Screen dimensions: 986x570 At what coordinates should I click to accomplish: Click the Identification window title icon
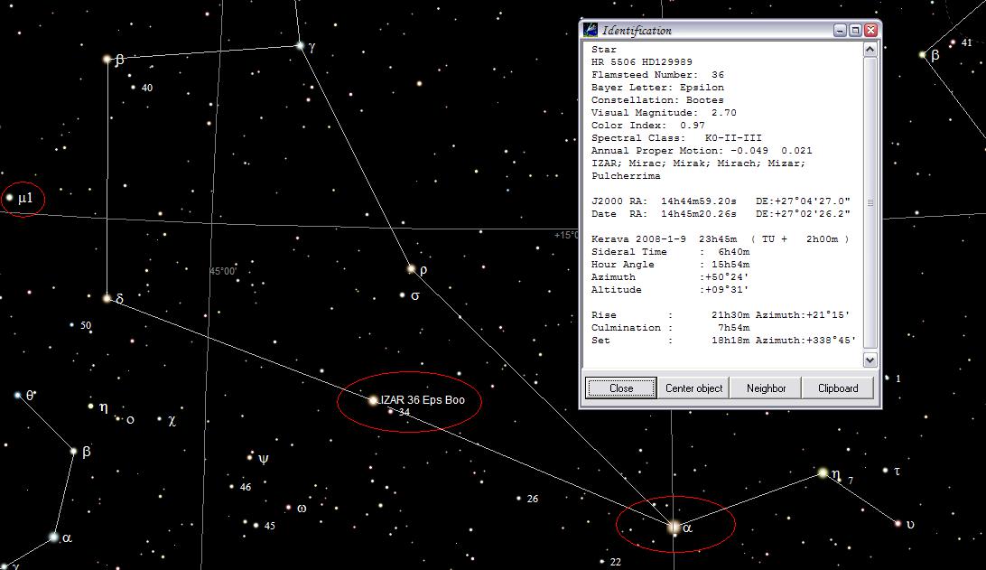click(591, 30)
